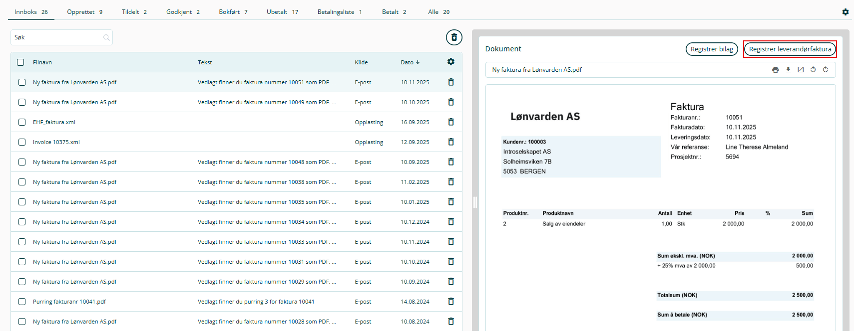Select the Purring fakturanr 10041.pdf checkbox

[22, 302]
